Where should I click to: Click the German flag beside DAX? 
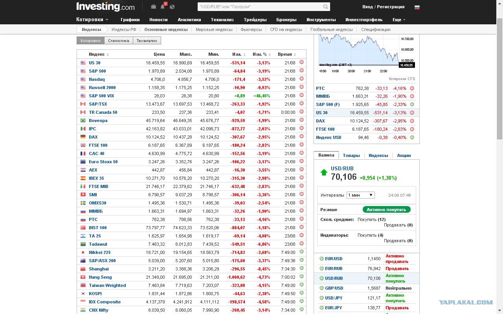tap(83, 137)
